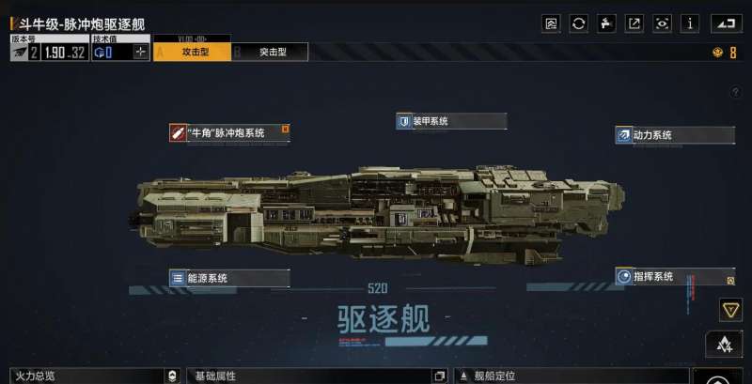The image size is (752, 384).
Task: Expand the 火力总览 panel icon
Action: (172, 376)
